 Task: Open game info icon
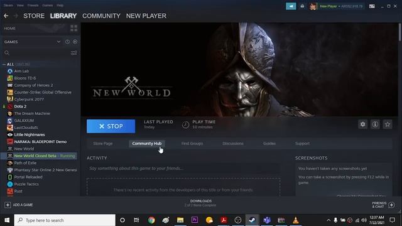[375, 124]
